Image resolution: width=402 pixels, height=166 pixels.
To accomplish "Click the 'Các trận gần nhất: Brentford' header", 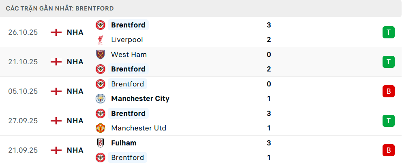I will tap(60, 8).
